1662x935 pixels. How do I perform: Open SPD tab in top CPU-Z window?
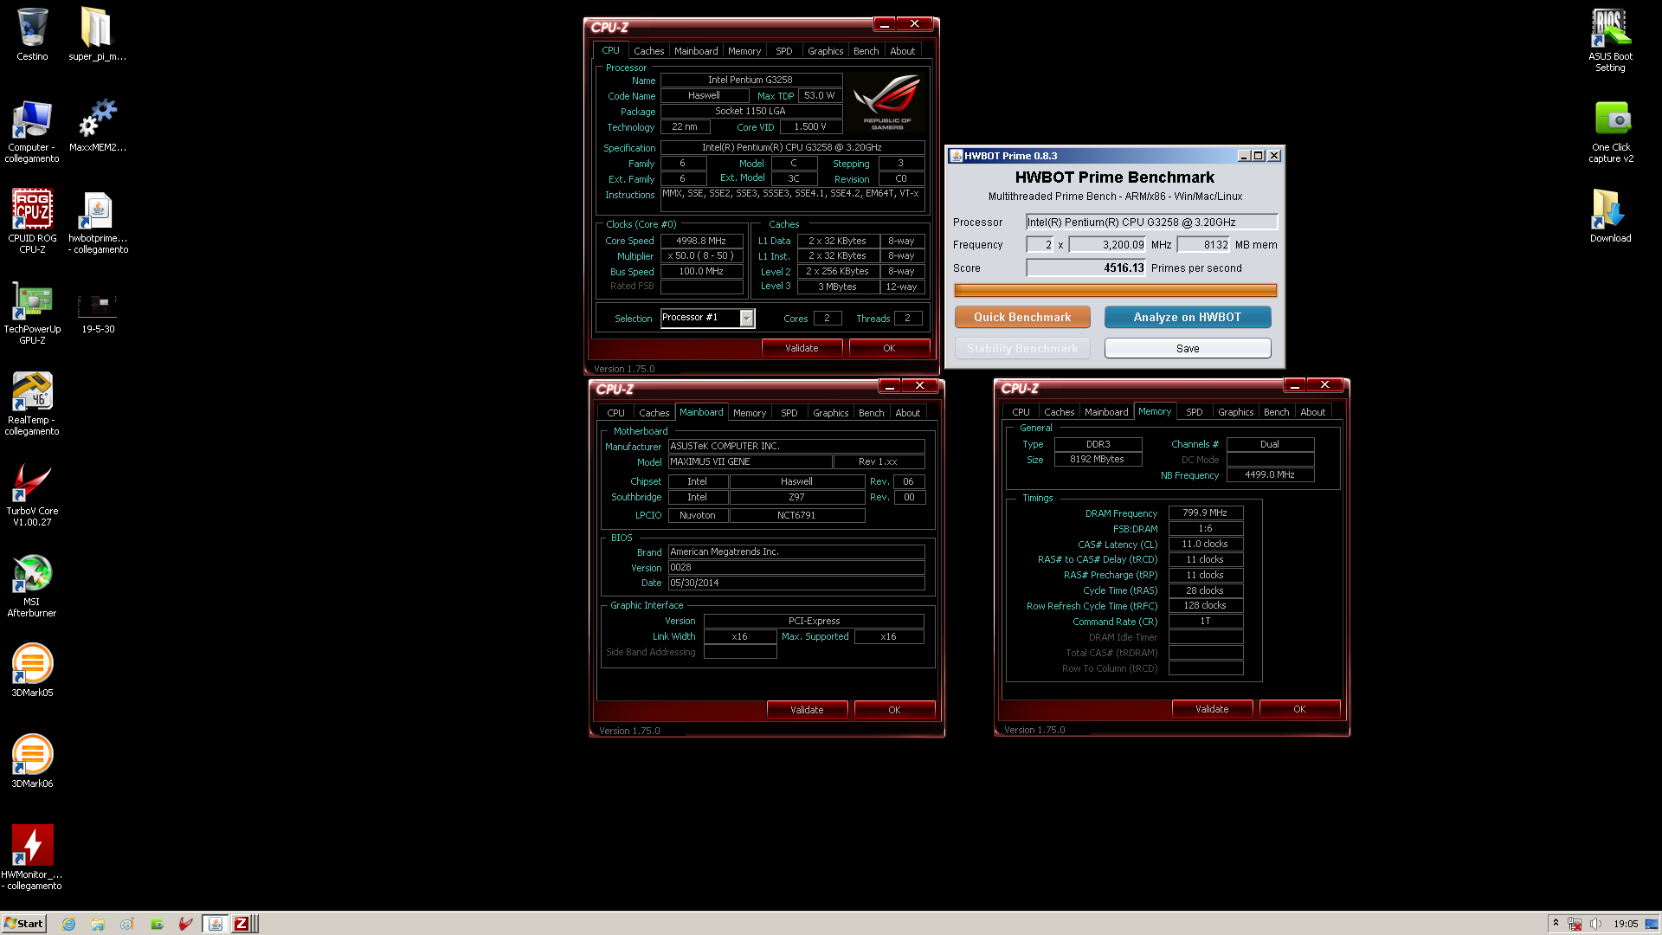(x=784, y=51)
